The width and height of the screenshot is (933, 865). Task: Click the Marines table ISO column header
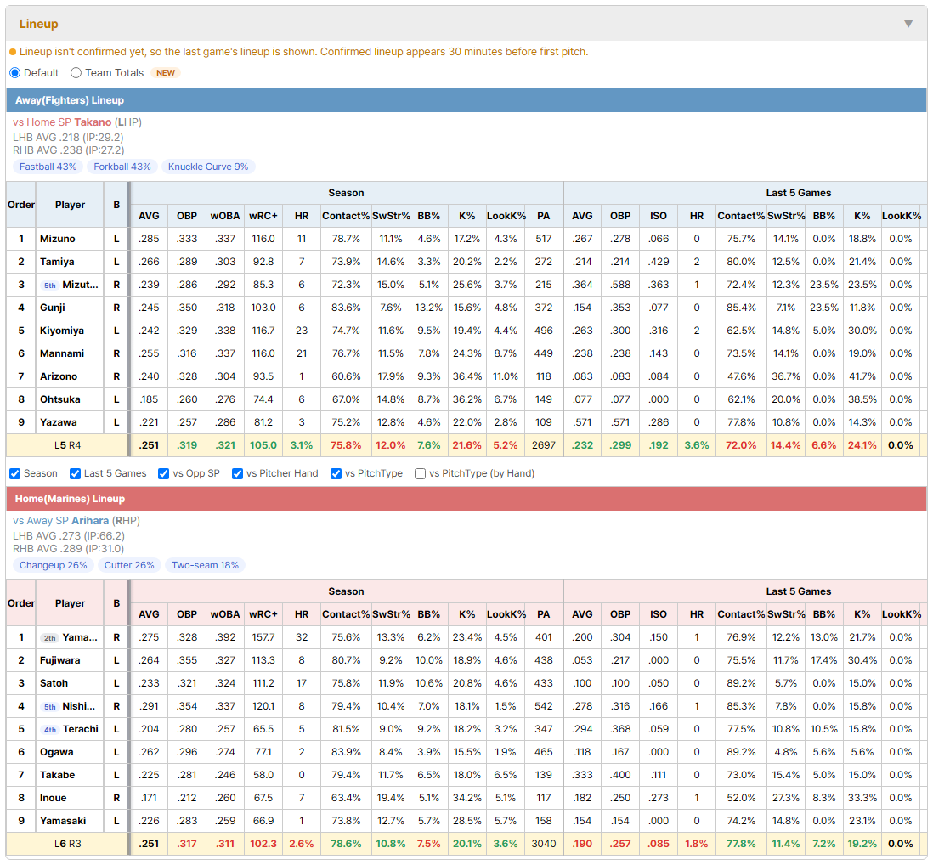pos(658,614)
